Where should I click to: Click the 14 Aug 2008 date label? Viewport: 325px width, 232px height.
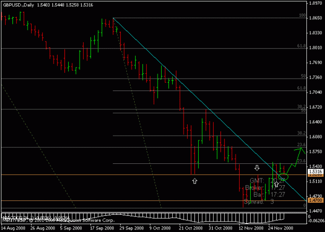[14, 228]
